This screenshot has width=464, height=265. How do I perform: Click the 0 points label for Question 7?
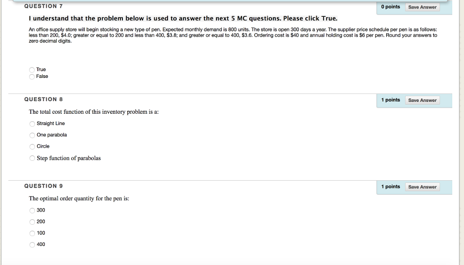391,7
